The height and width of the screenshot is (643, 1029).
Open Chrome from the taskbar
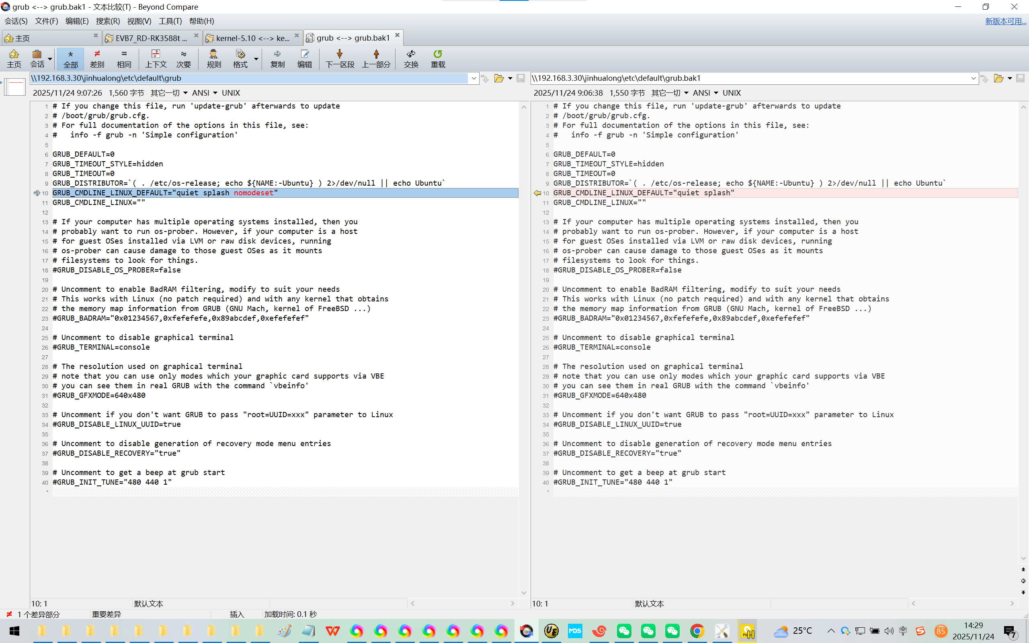click(x=697, y=631)
